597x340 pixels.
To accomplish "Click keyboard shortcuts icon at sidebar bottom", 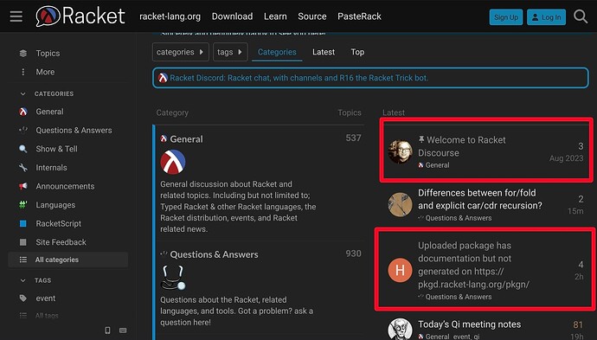I will coord(123,330).
